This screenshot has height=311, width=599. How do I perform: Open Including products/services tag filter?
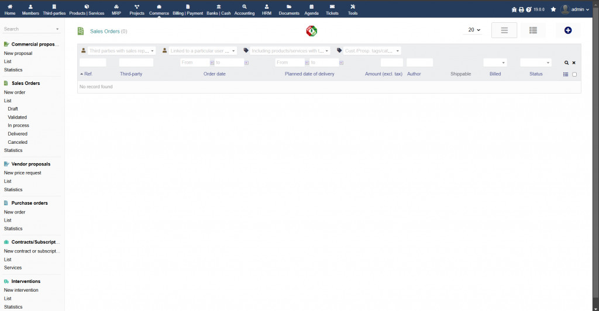(290, 51)
